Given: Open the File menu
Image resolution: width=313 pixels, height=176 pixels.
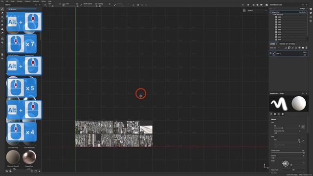Looking at the screenshot, I should tap(2, 1).
